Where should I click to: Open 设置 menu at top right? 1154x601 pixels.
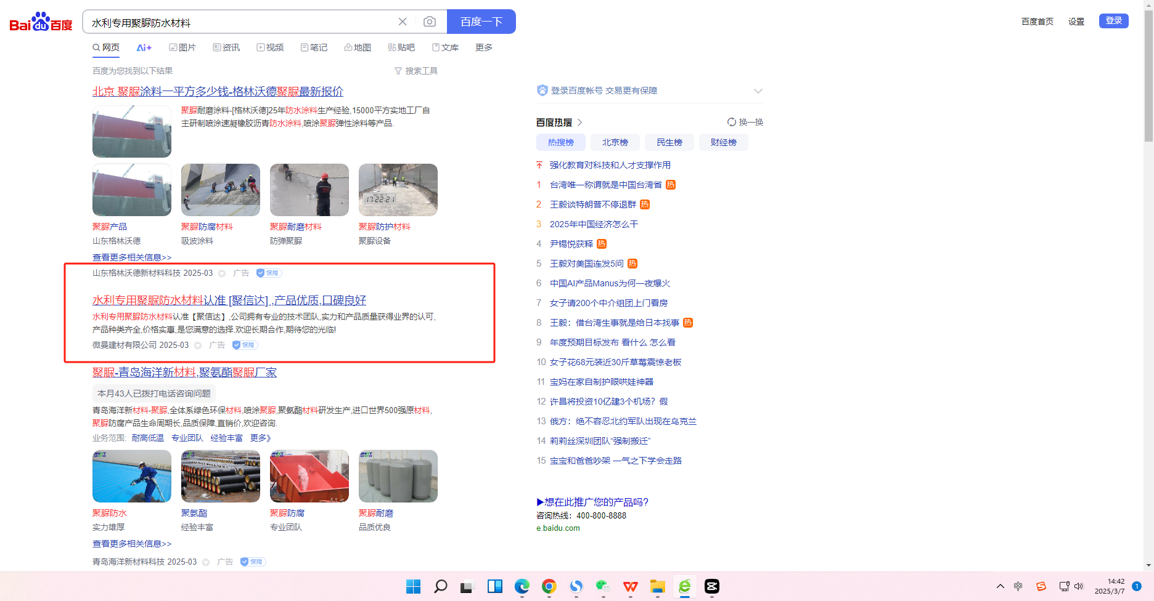[x=1076, y=22]
